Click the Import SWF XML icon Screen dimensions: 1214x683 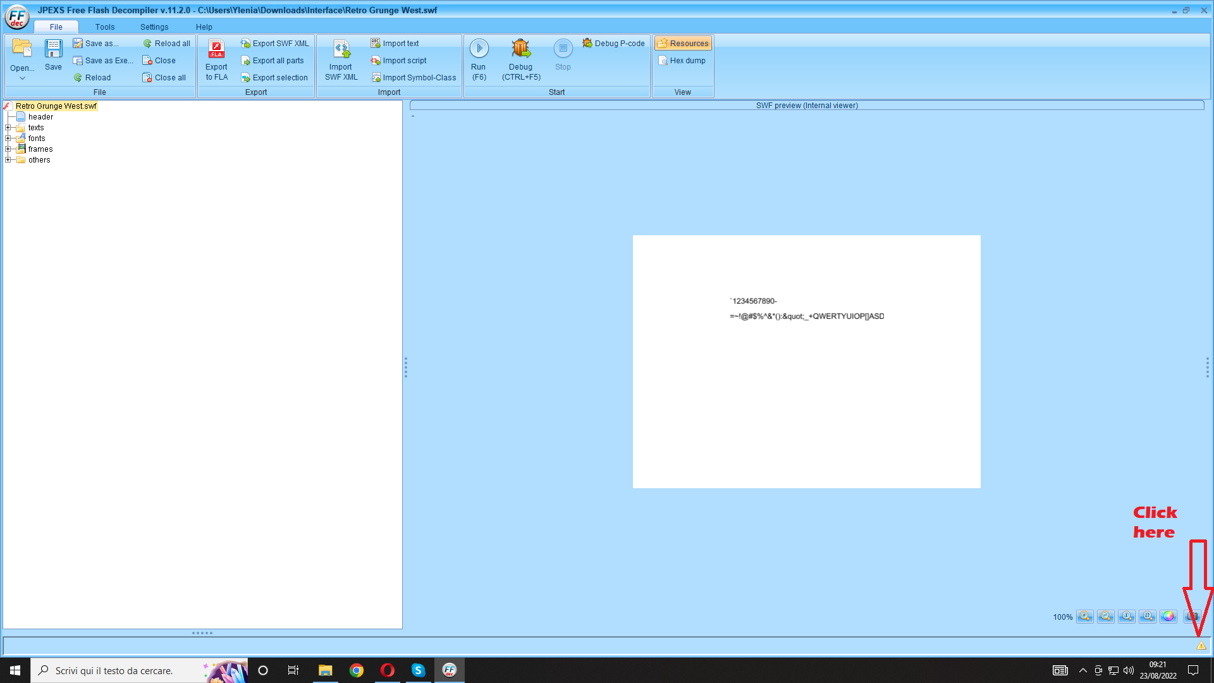coord(341,49)
